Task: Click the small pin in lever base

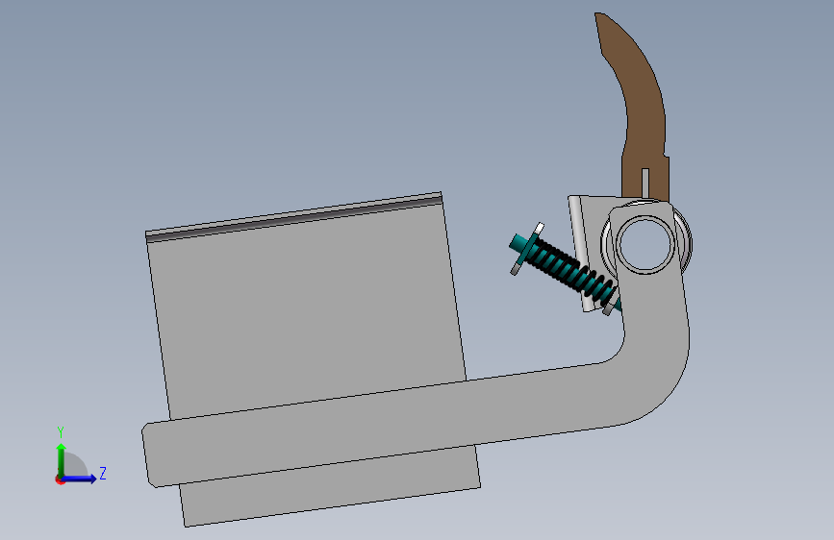Action: (645, 184)
